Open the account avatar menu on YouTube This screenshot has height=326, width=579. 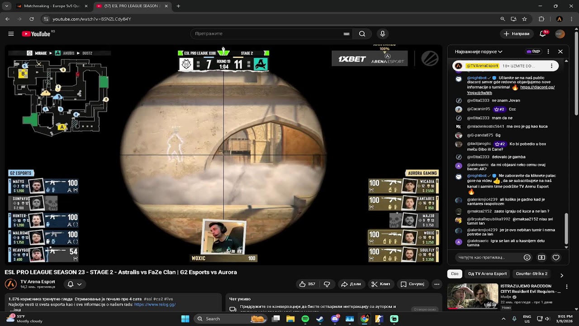560,34
